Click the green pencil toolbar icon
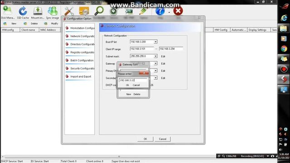This screenshot has width=290, height=163. [143, 11]
